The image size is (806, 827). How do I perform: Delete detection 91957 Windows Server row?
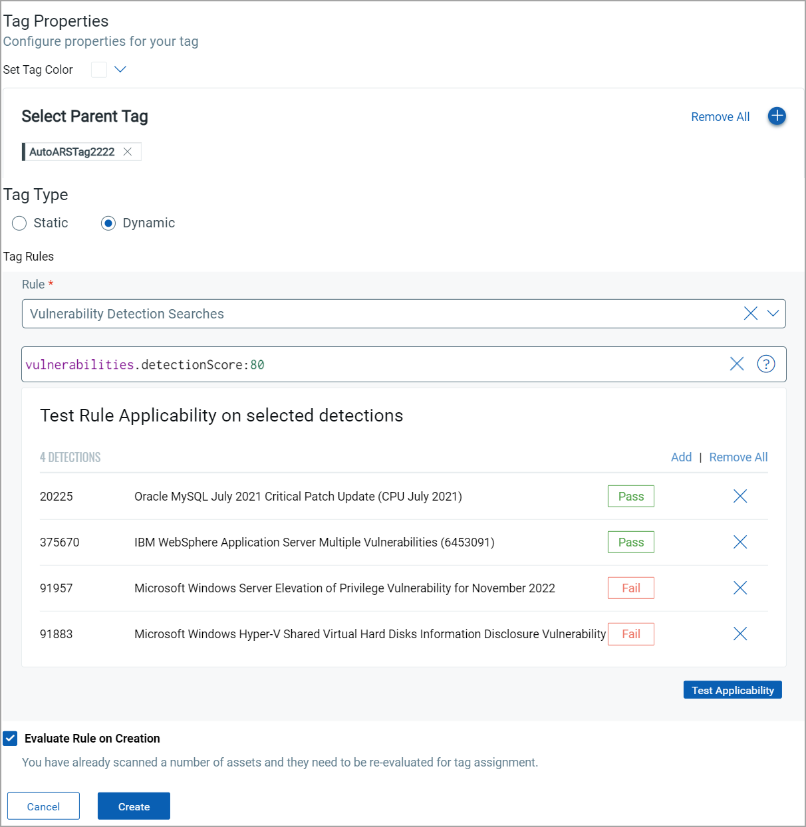[x=739, y=588]
